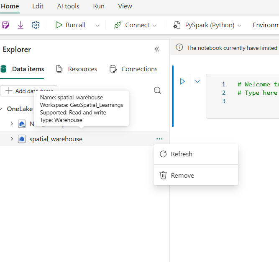279x262 pixels.
Task: Open cell run options chevron
Action: click(197, 81)
